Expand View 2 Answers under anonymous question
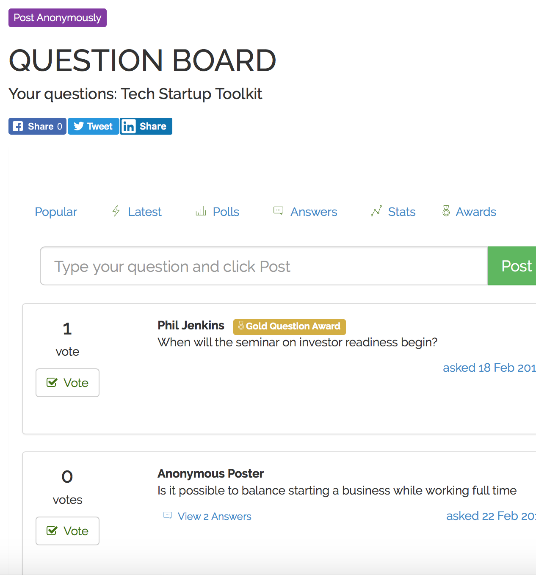Viewport: 536px width, 575px height. point(214,516)
